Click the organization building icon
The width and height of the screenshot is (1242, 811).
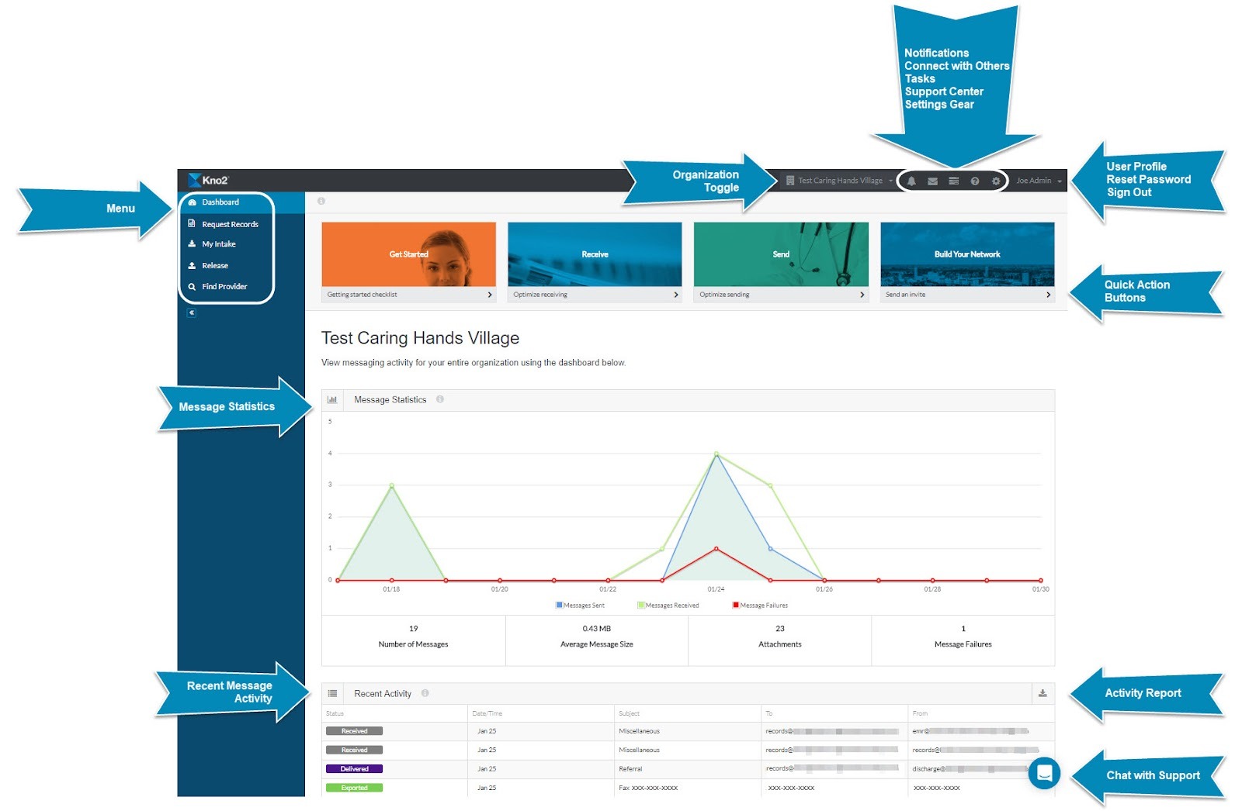(x=790, y=181)
